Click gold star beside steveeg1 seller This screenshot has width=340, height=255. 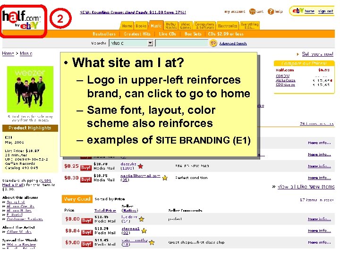pos(144,231)
